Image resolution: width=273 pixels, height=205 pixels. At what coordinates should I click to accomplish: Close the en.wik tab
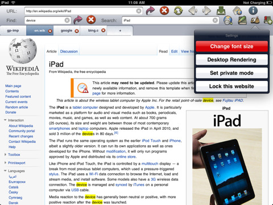50,31
